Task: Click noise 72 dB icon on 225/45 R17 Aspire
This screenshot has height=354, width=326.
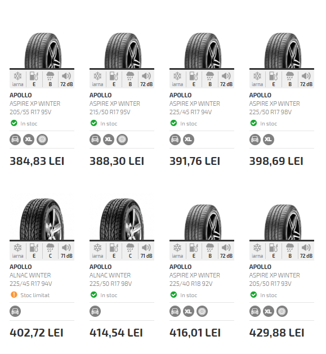Action: point(226,79)
